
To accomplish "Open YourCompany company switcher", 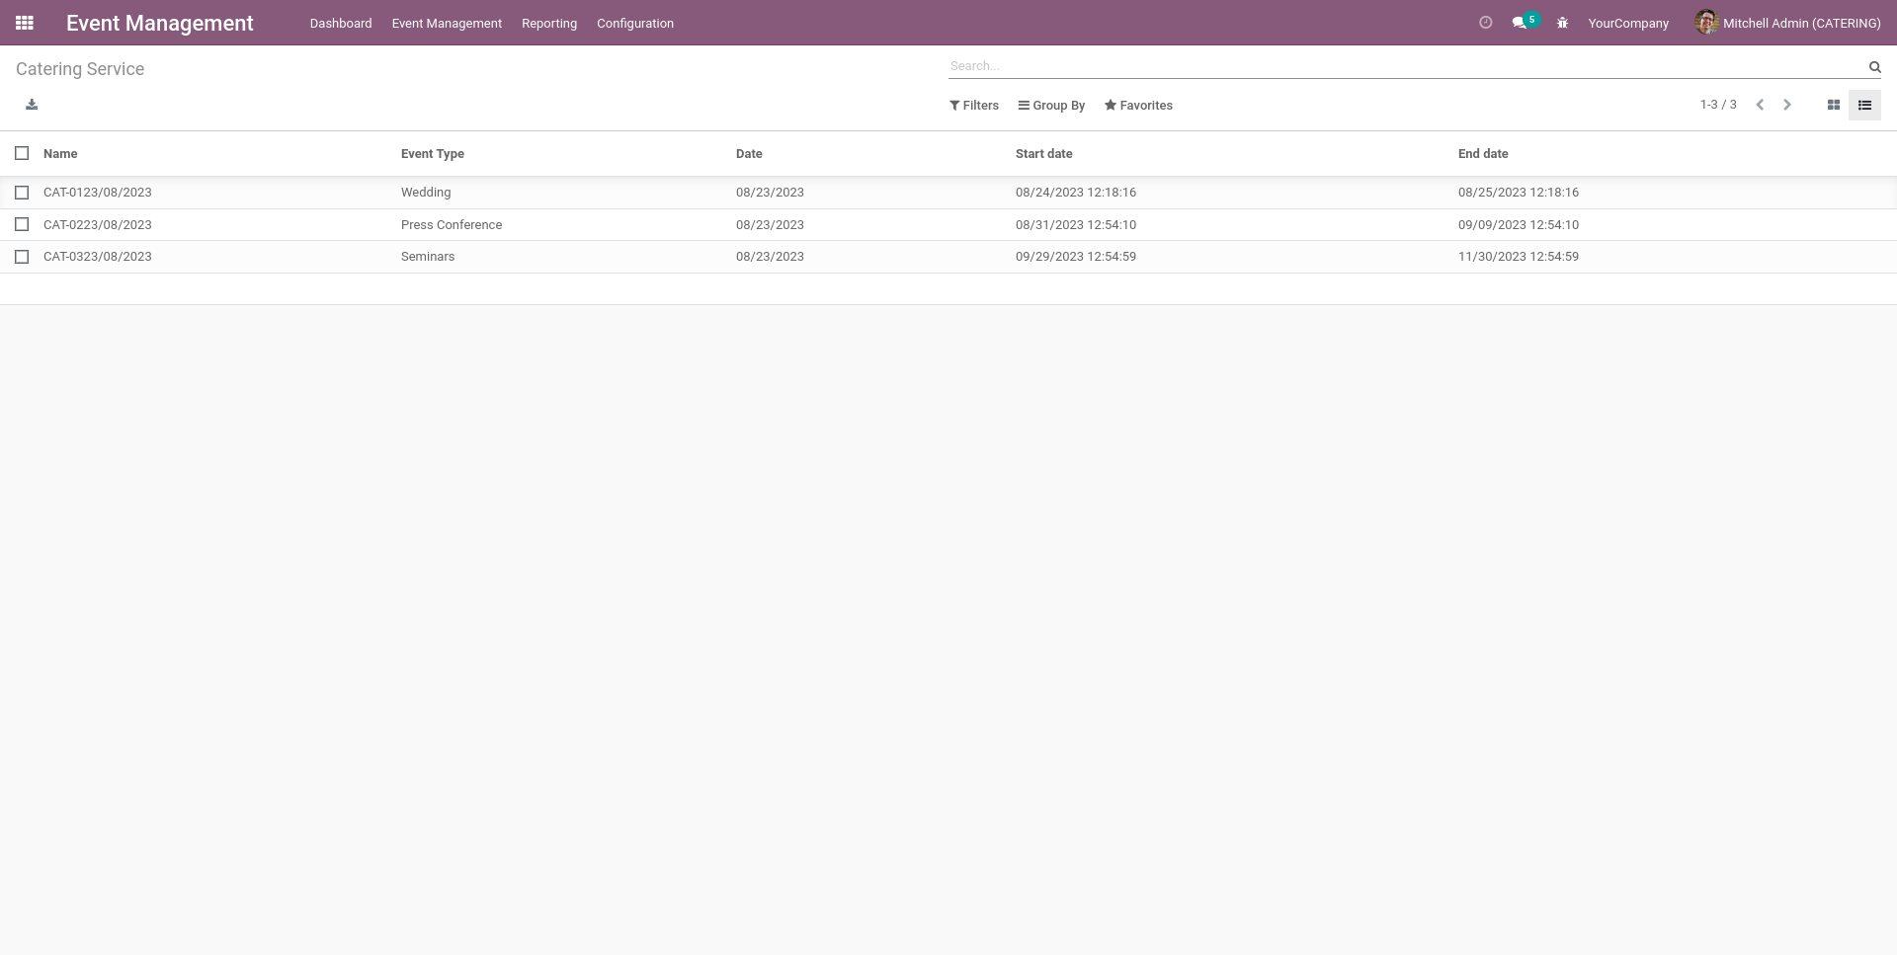I will pos(1628,23).
